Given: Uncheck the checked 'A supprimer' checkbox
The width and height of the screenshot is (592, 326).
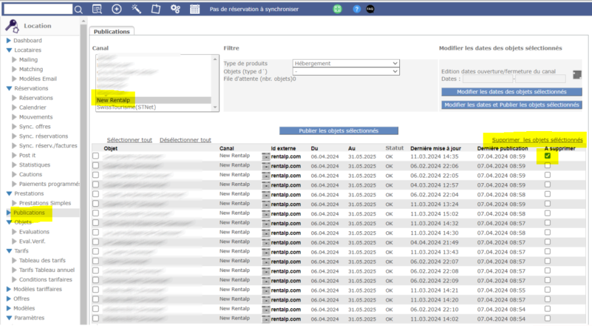Looking at the screenshot, I should [547, 156].
